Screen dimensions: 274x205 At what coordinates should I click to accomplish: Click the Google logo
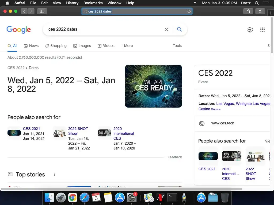[18, 30]
